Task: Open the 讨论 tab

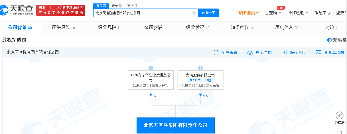Action: coord(331,28)
